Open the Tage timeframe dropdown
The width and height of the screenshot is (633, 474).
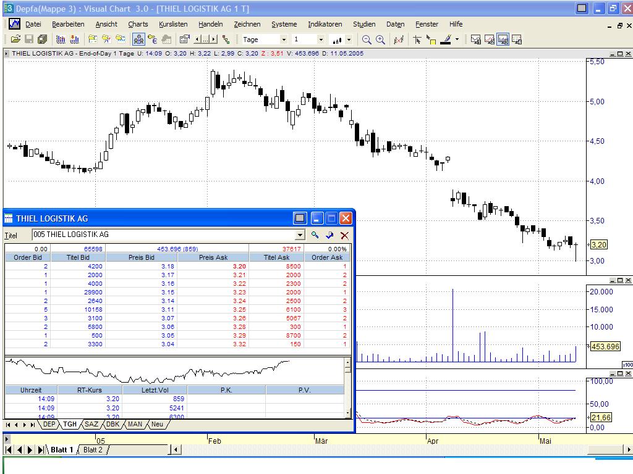click(x=284, y=38)
